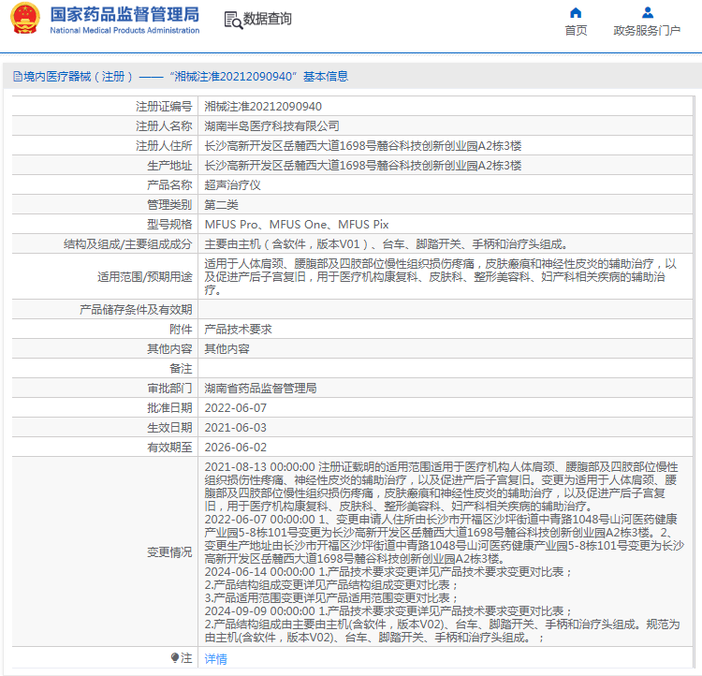
Task: Click registrant name 湖南半岛医疗科技有限公司
Action: coord(271,126)
